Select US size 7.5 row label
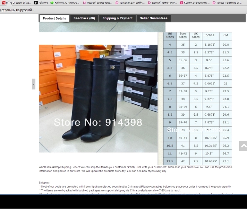Viewport: 247px width, 211px height. [x=170, y=99]
